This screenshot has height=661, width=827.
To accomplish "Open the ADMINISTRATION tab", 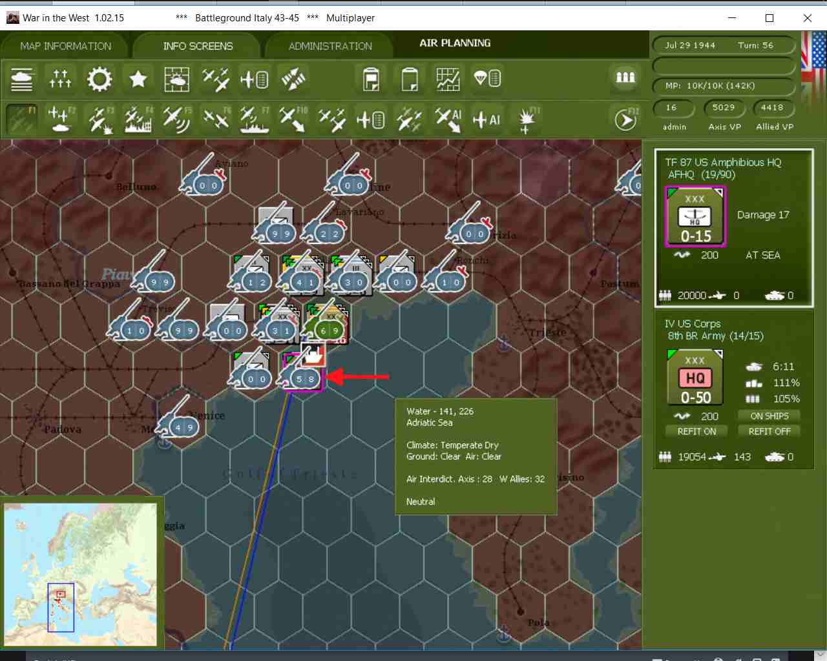I will click(x=330, y=46).
